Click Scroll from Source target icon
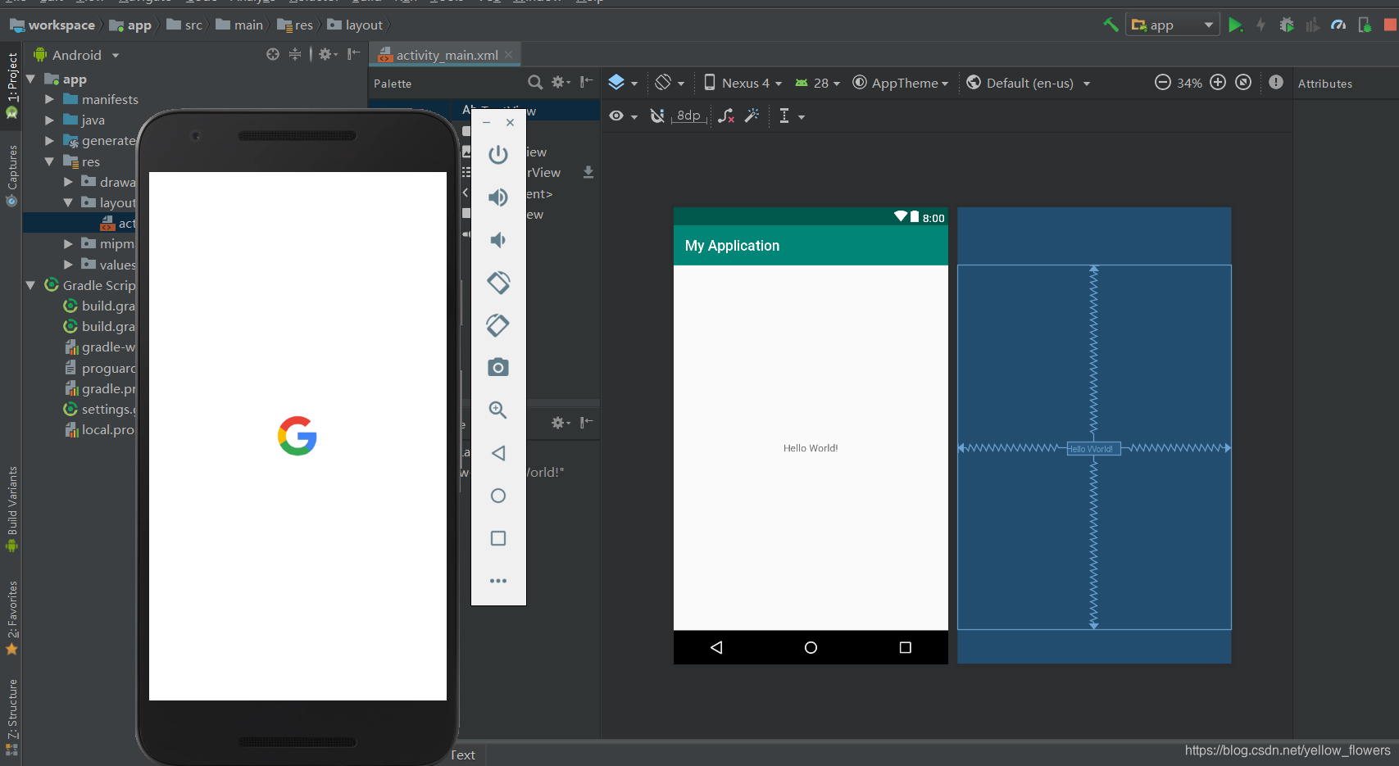The image size is (1399, 766). pos(273,54)
